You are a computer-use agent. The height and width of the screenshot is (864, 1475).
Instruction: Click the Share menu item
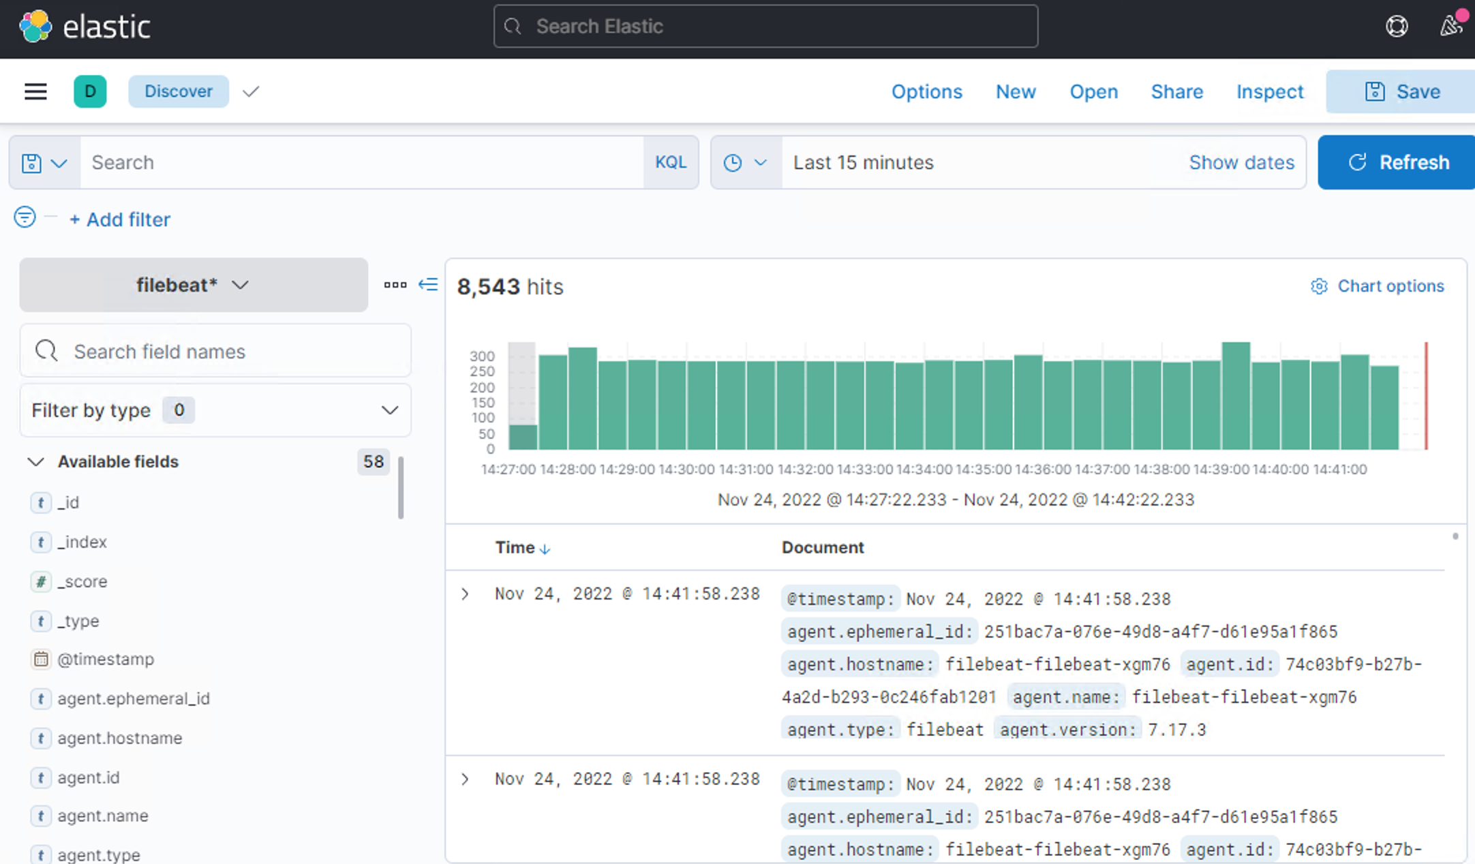1176,91
